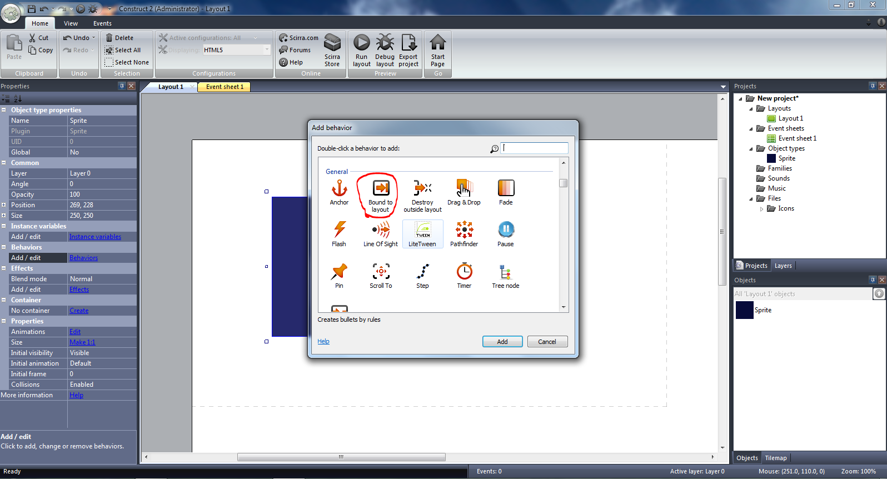The width and height of the screenshot is (887, 479).
Task: Open the Layout 1 editor tab
Action: tap(171, 87)
